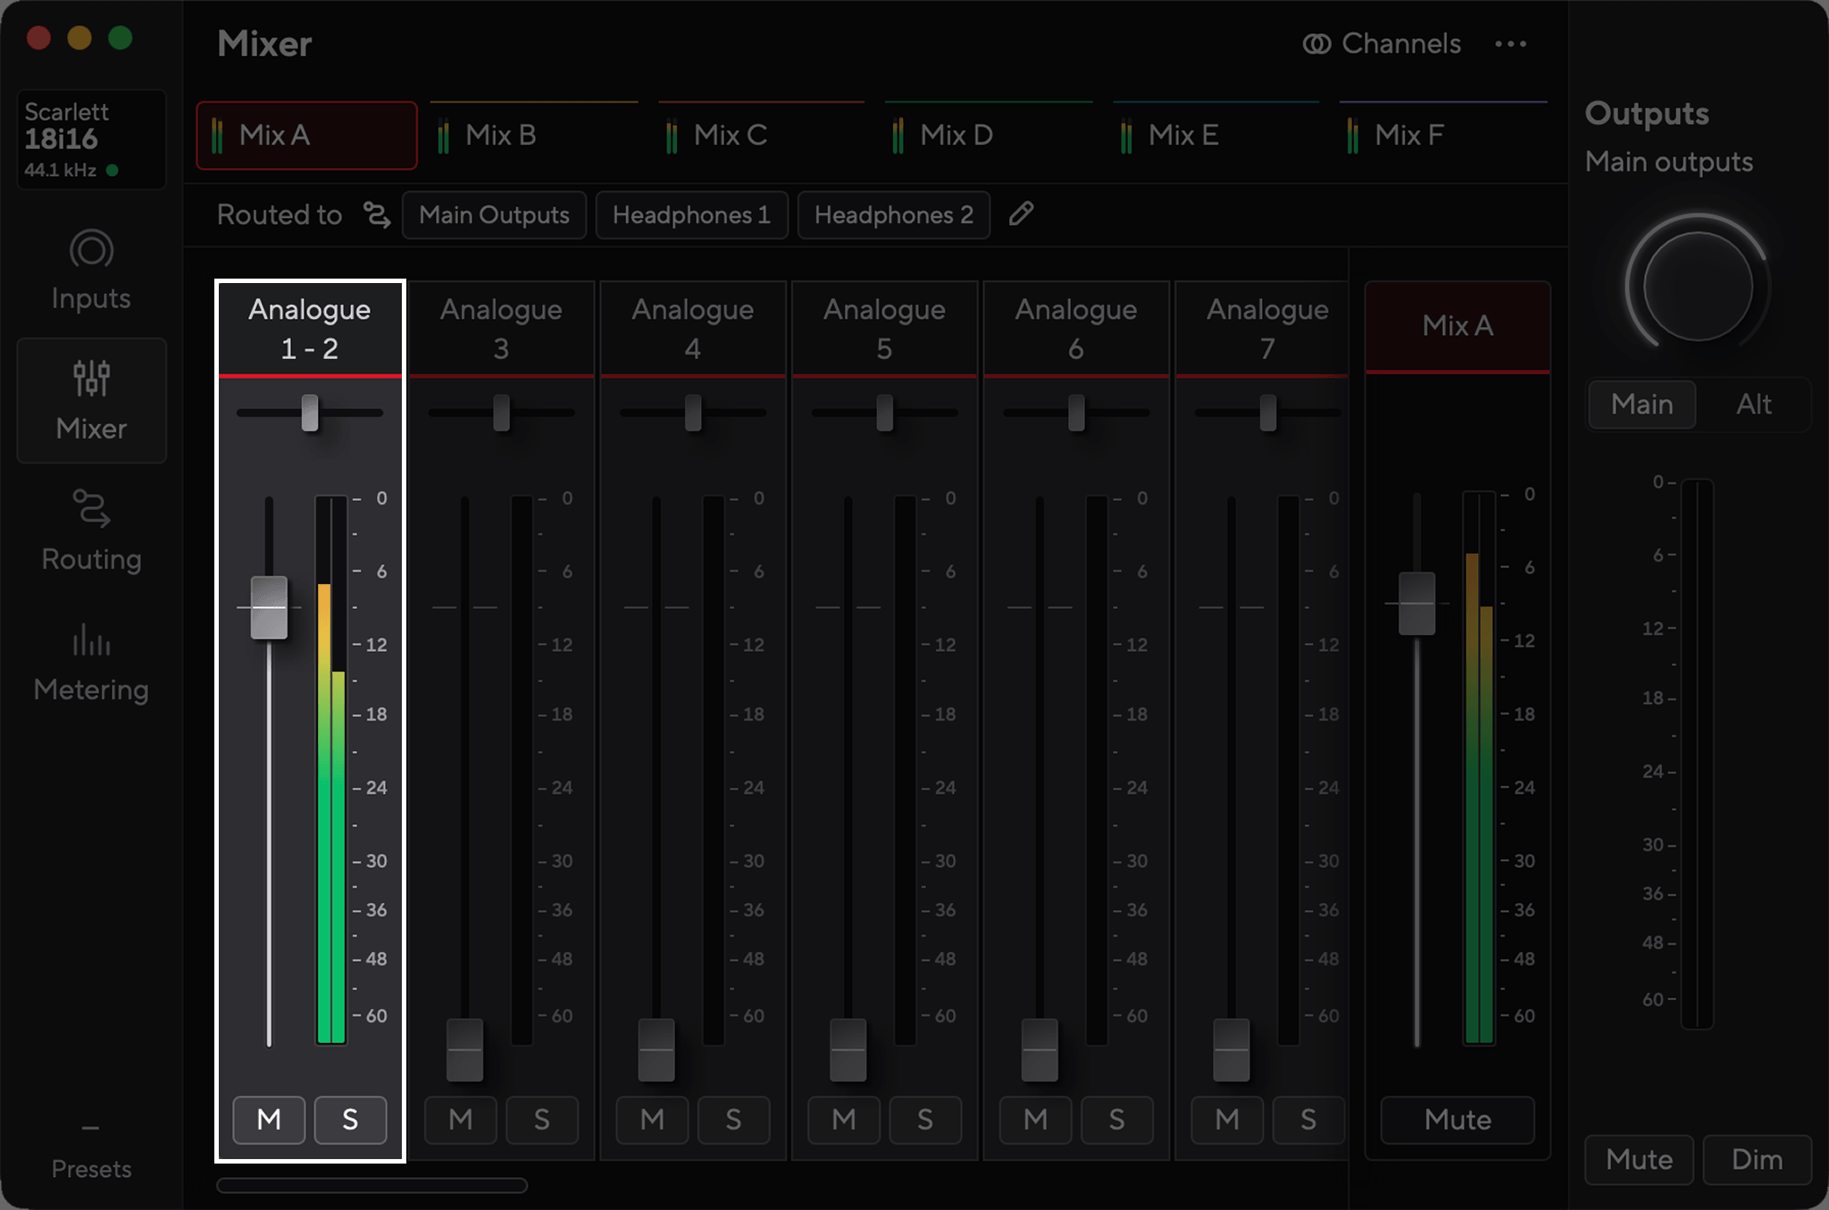Mute the Analogue 5 channel

tap(844, 1120)
